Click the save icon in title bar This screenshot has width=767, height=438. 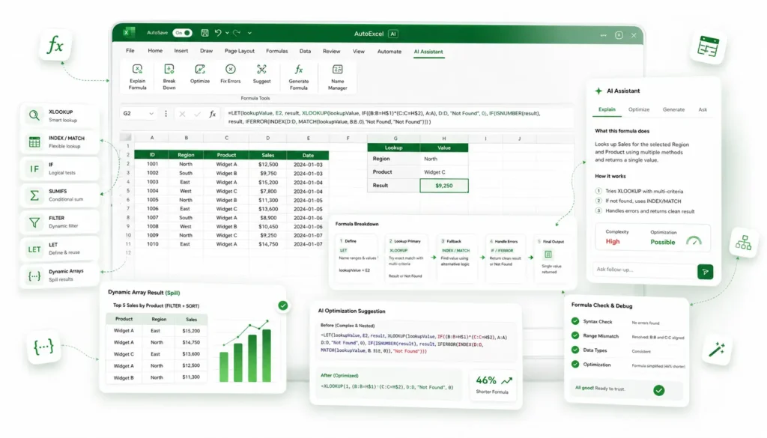coord(204,33)
